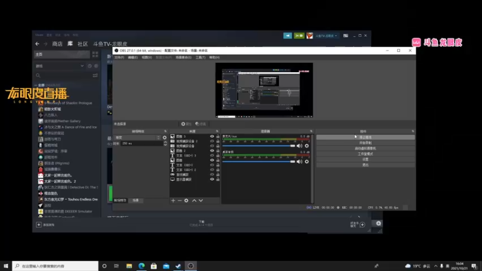Pop out the 控件 dock panel
The height and width of the screenshot is (271, 482).
413,131
